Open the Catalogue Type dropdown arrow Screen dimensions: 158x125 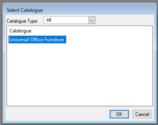(x=92, y=20)
